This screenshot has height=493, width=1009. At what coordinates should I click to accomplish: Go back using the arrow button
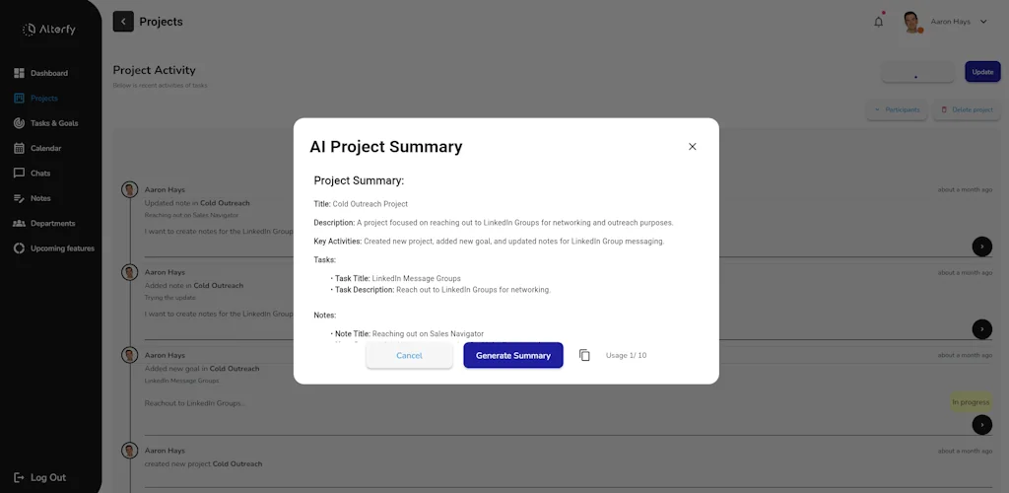pyautogui.click(x=123, y=22)
